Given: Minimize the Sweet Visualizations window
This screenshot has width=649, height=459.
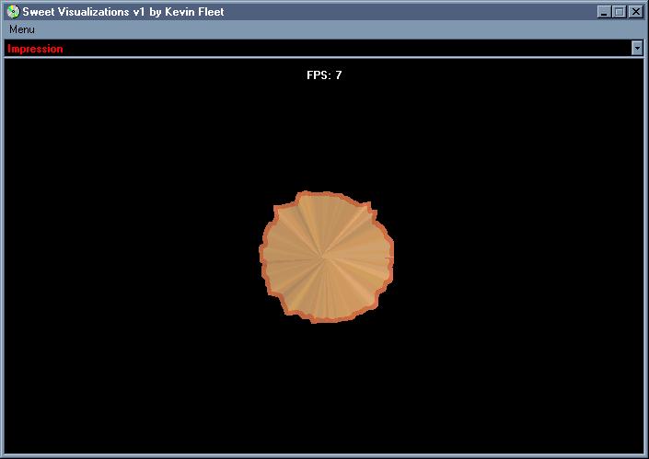Looking at the screenshot, I should click(x=604, y=12).
